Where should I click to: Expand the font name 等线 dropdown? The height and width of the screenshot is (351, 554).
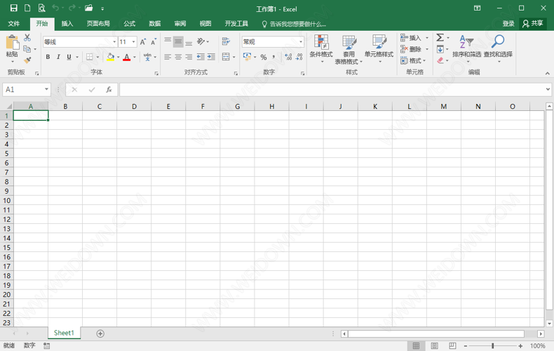114,42
